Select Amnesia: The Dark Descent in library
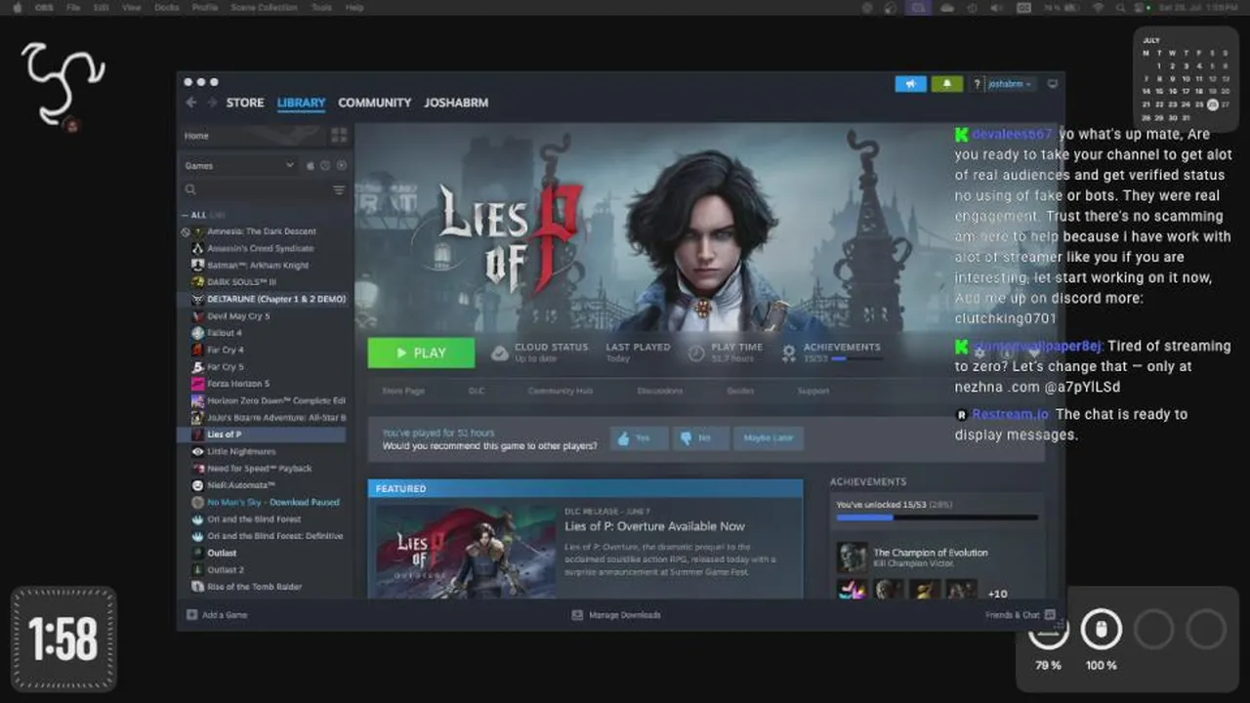Image resolution: width=1250 pixels, height=703 pixels. [x=262, y=231]
